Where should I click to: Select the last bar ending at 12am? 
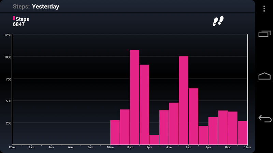pos(243,133)
